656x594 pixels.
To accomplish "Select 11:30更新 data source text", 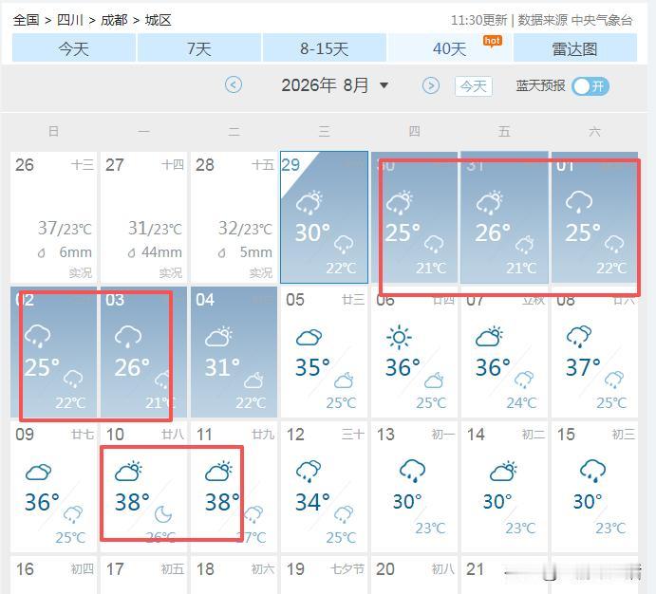I will coord(541,20).
